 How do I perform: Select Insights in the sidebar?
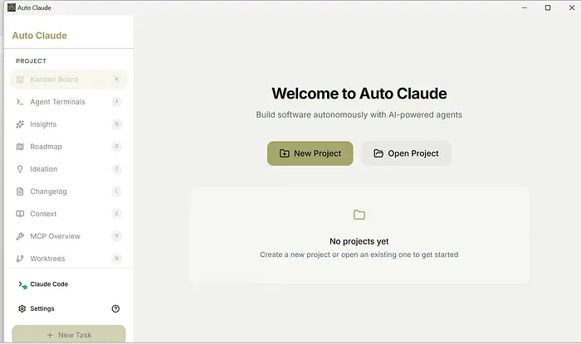tap(43, 124)
